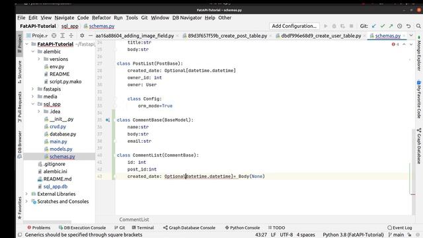Open the Terminal tool window
The image size is (423, 238).
click(143, 227)
